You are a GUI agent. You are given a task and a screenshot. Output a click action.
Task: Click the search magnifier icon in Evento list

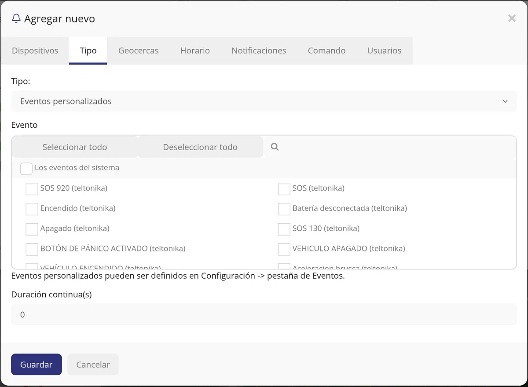click(x=275, y=147)
